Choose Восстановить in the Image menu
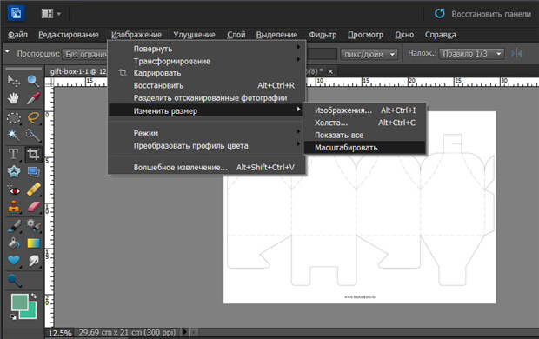 point(207,85)
